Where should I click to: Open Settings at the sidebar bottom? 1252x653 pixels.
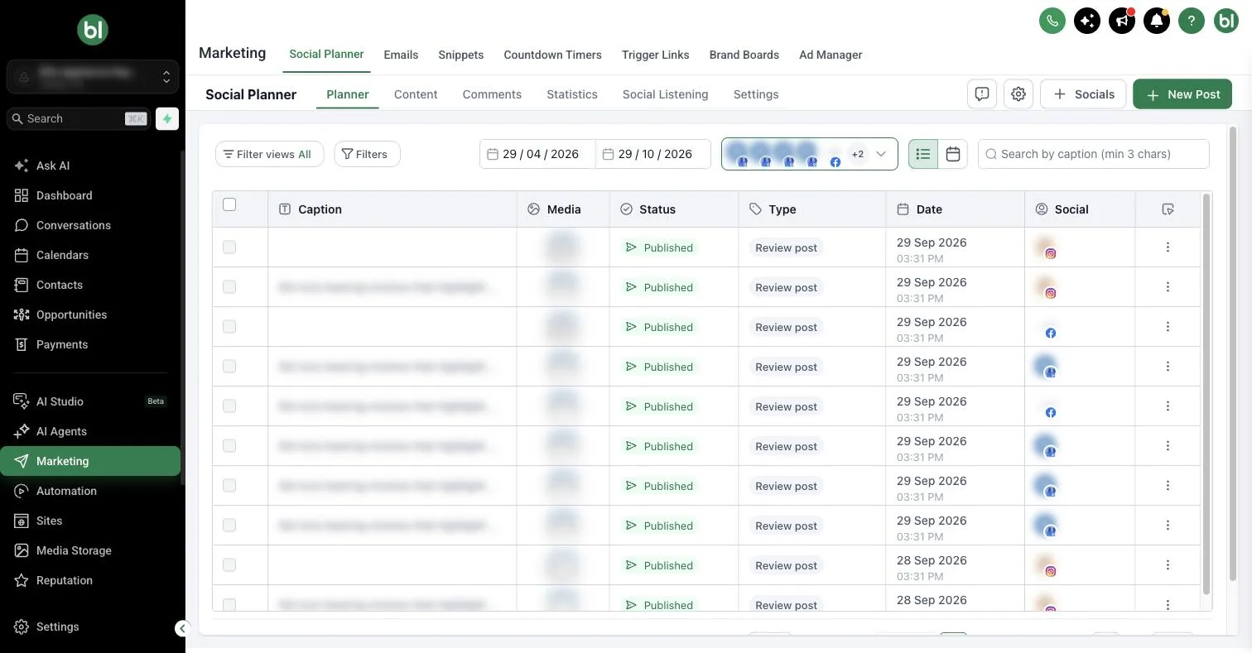(90, 627)
